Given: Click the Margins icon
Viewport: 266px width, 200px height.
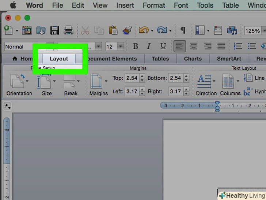Looking at the screenshot, I should [96, 81].
